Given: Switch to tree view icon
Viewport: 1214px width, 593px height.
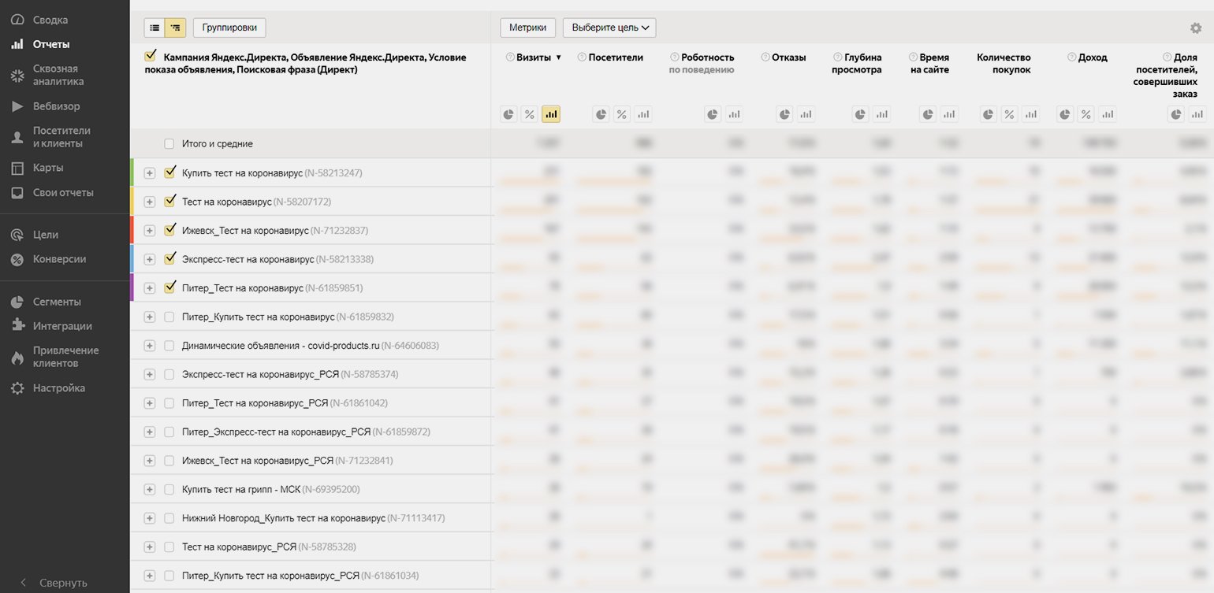Looking at the screenshot, I should pos(175,28).
